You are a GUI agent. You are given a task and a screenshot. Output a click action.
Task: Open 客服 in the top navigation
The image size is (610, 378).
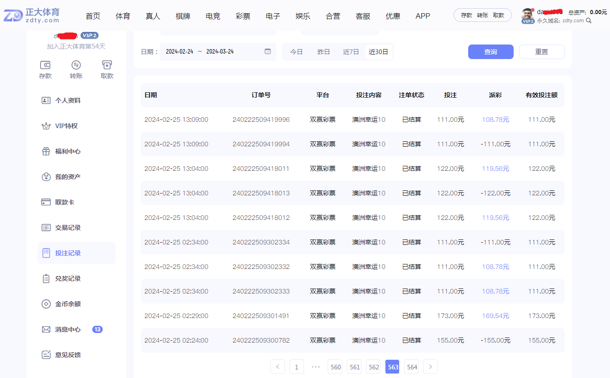(x=363, y=16)
